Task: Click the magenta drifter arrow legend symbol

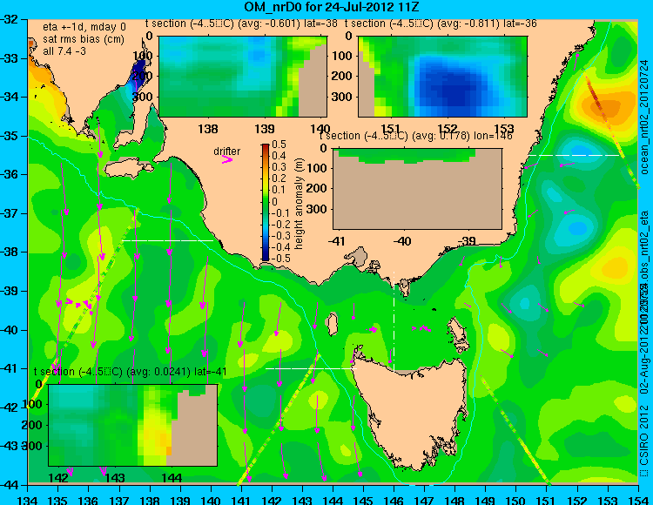Action: coord(227,159)
